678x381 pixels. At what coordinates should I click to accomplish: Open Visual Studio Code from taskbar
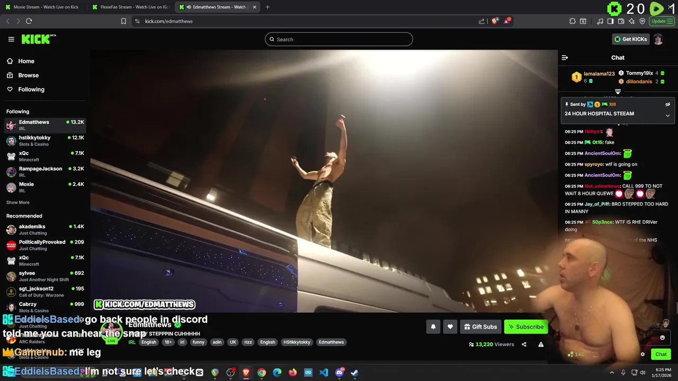[x=324, y=373]
